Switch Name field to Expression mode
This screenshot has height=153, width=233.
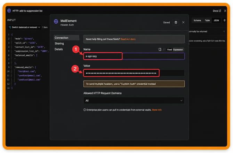pyautogui.click(x=178, y=49)
